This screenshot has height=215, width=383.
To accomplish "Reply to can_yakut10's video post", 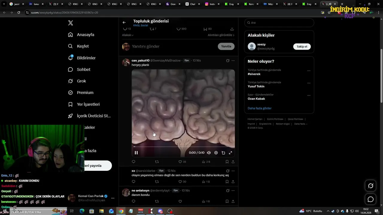I will click(133, 162).
